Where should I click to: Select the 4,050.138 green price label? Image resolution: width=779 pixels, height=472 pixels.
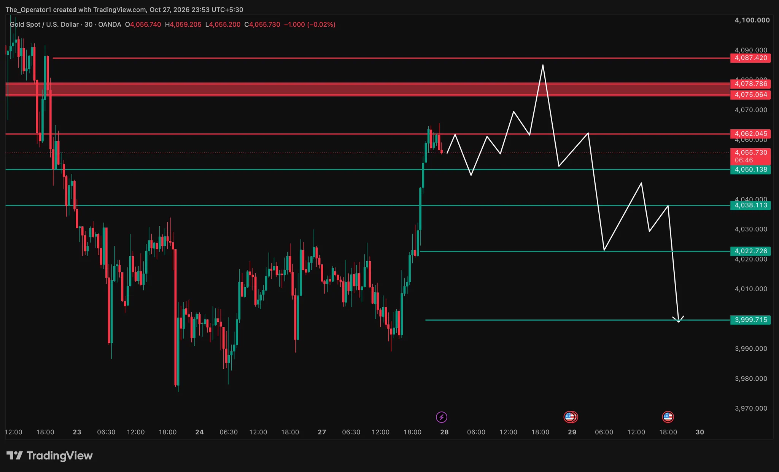click(x=750, y=170)
